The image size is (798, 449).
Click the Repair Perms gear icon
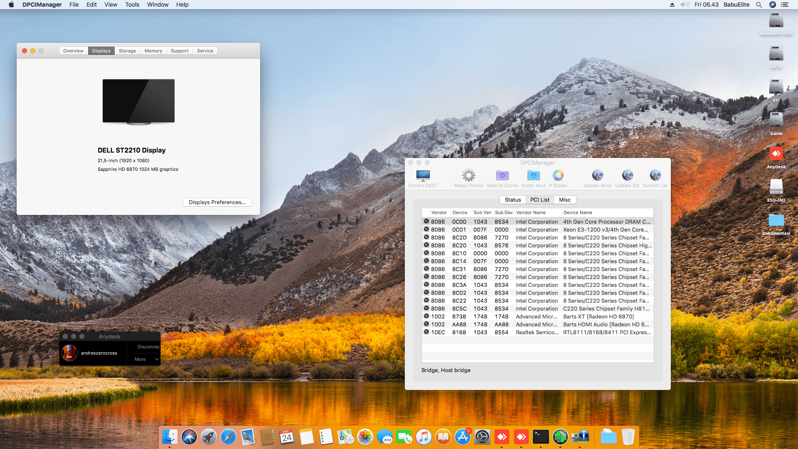[468, 176]
